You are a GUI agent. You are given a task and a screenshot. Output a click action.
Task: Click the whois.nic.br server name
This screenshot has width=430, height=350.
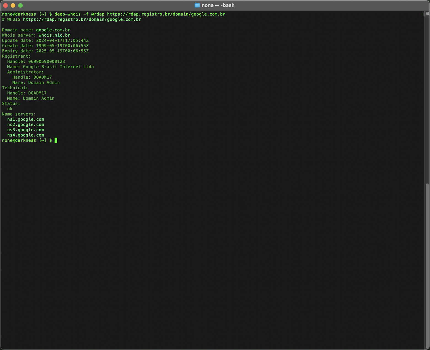click(x=54, y=35)
